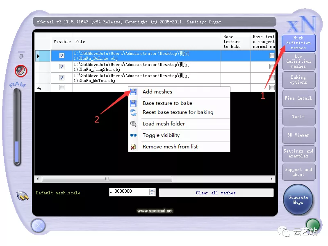Click Clear all meshes button

coord(216,193)
